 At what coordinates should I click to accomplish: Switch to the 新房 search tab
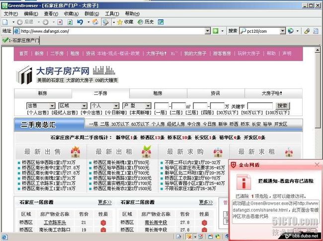pos(43,93)
